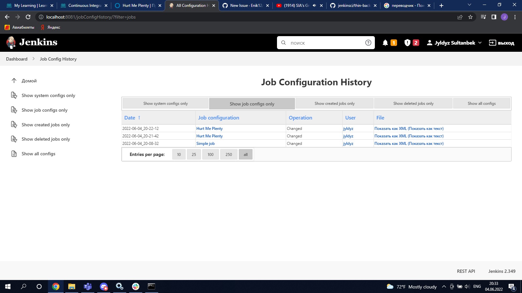Open the Jenkins 2.349 version link
The width and height of the screenshot is (522, 293).
pos(502,271)
